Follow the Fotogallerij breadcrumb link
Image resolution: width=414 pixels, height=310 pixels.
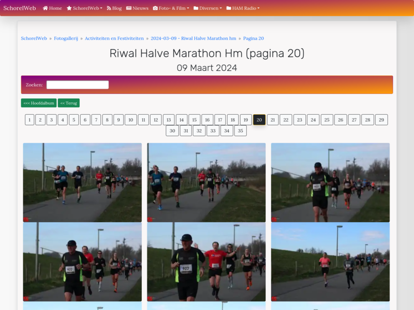(66, 38)
